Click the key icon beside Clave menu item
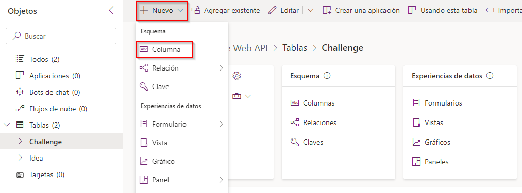 pos(144,86)
